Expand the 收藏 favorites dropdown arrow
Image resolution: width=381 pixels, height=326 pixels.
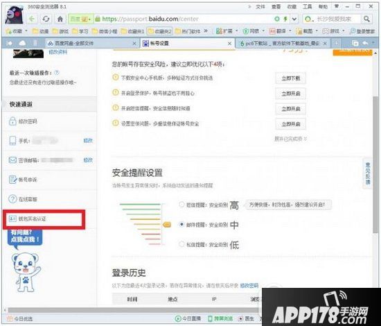26,31
